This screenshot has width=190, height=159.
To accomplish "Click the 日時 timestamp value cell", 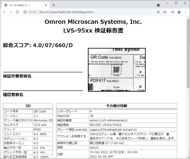I will (x=133, y=154).
